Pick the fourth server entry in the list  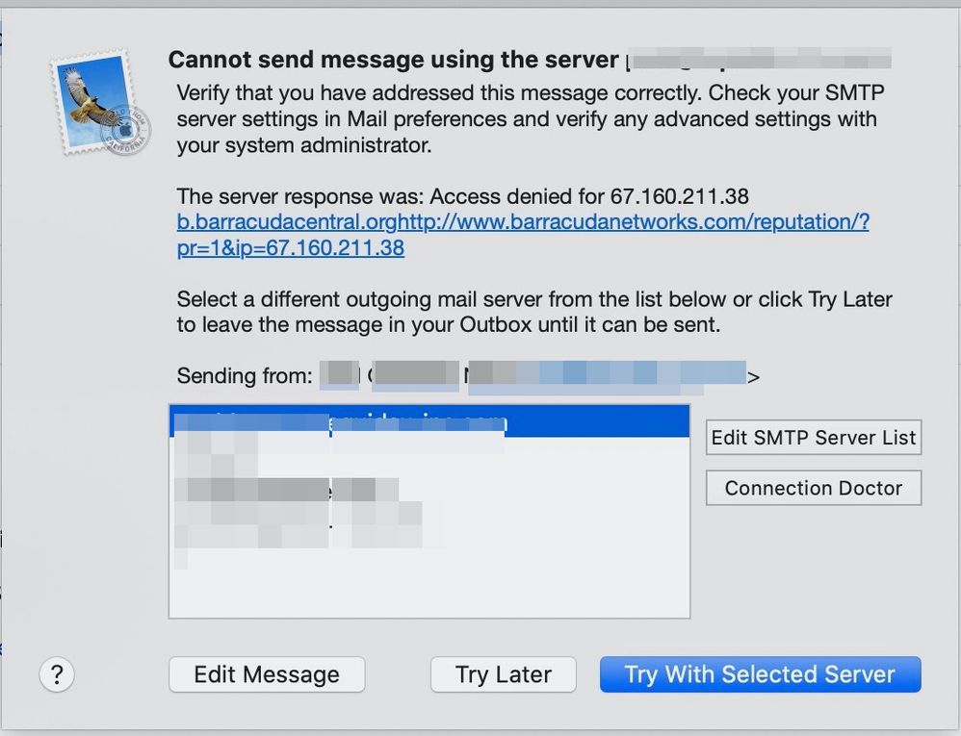click(289, 490)
